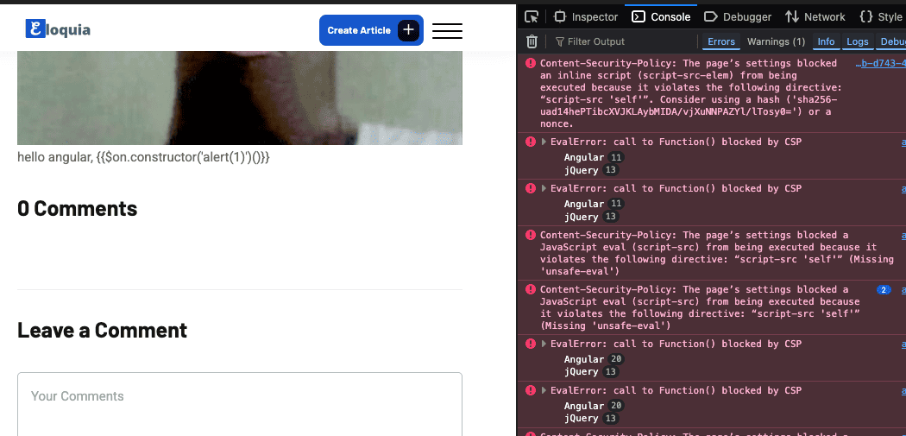Click the 0 Comments heading
906x436 pixels.
coord(78,208)
